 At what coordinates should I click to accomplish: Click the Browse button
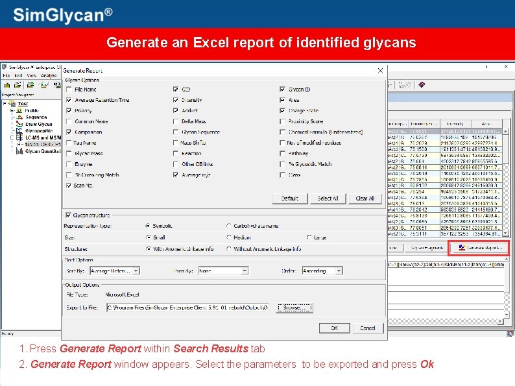294,308
